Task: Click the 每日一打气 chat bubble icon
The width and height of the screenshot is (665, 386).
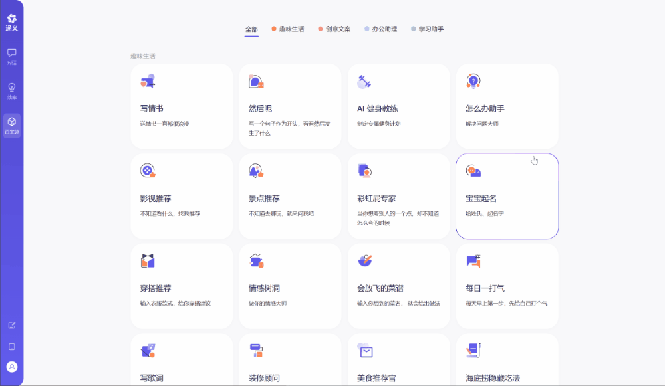Action: [x=473, y=260]
